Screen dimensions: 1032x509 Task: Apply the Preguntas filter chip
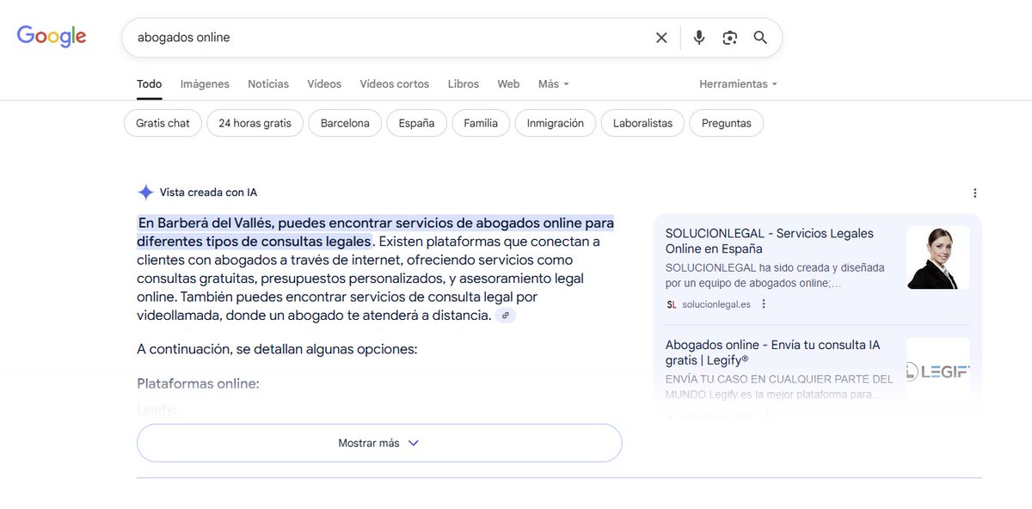point(727,123)
